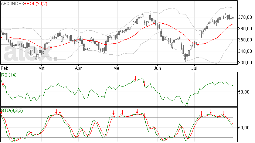The image size is (255, 143).
Task: Click the 50,00 value on RSI panel
Action: (x=244, y=92)
